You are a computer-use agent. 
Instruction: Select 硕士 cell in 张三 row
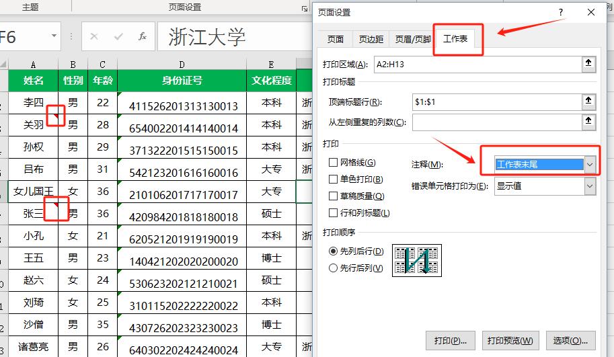pyautogui.click(x=271, y=214)
